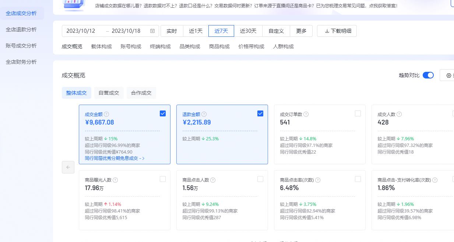Click the help icon beside 商品曝光人数
Screen dimensions: 454x242
click(115, 180)
